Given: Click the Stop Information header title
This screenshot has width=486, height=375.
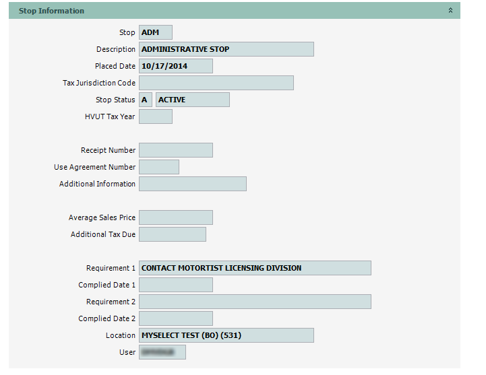Looking at the screenshot, I should pos(52,11).
